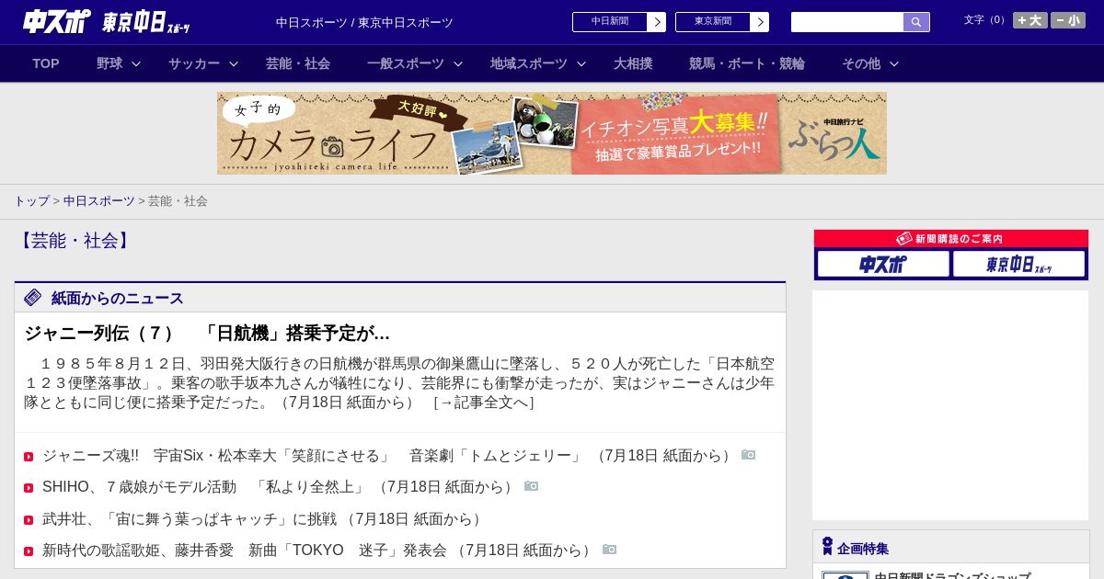Click the search magnifier button
1104x579 pixels.
(x=916, y=22)
